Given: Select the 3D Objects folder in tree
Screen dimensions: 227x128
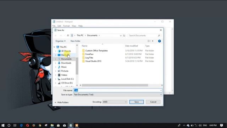Looking at the screenshot, I should click(66, 51).
